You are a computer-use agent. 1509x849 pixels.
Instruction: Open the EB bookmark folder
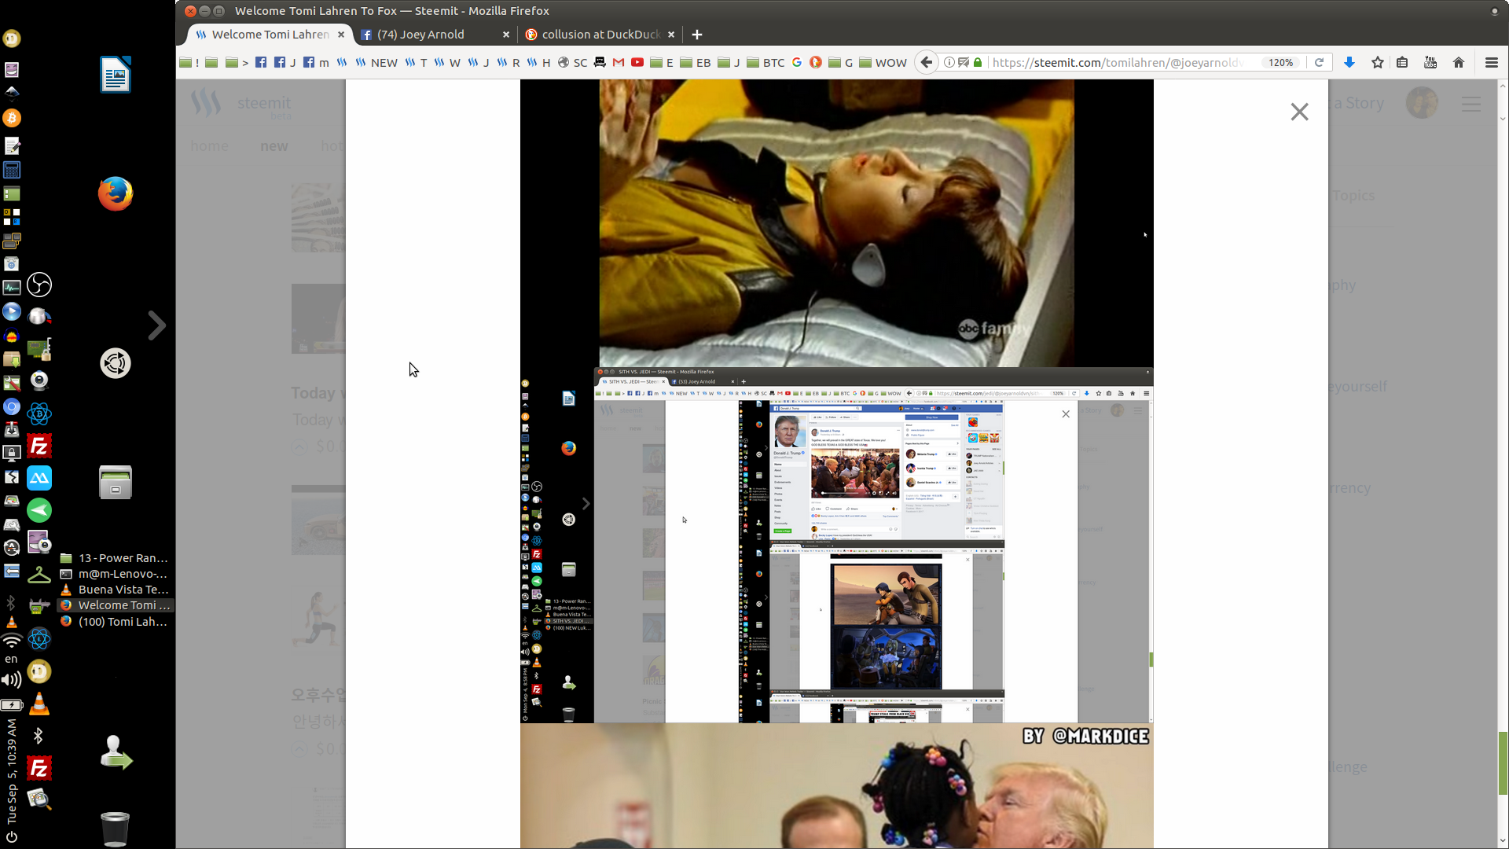coord(696,63)
